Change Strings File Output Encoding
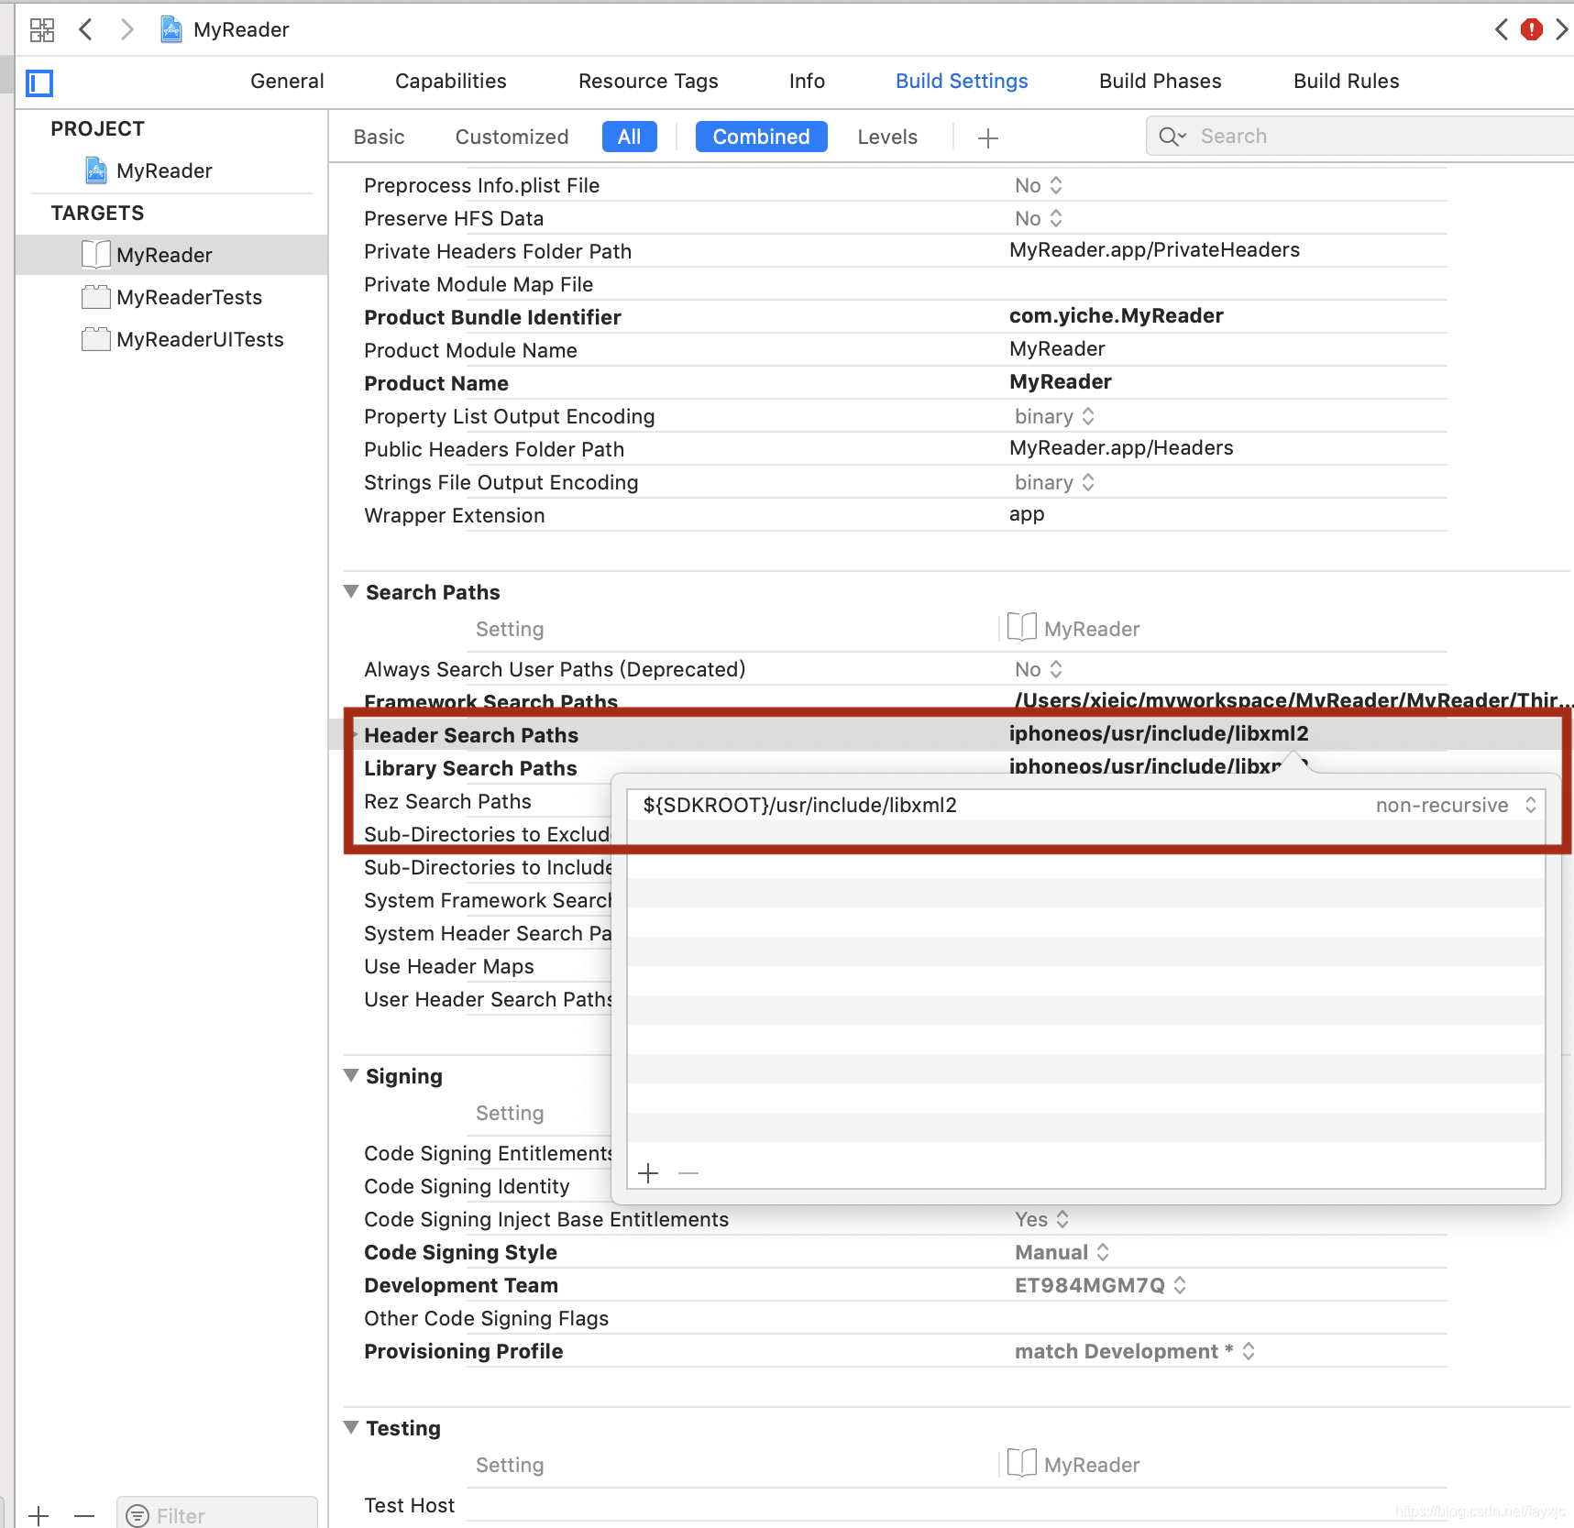Image resolution: width=1574 pixels, height=1528 pixels. pos(1054,482)
